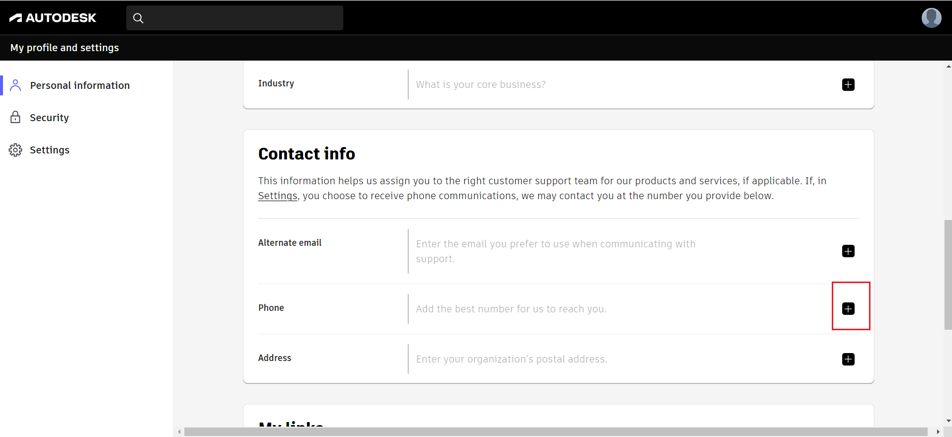Click the Personal information person icon
Image resolution: width=952 pixels, height=437 pixels.
tap(15, 85)
